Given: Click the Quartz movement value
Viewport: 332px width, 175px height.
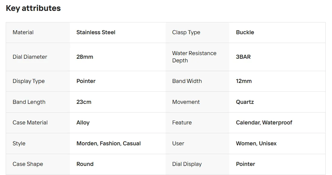Looking at the screenshot, I should click(245, 102).
